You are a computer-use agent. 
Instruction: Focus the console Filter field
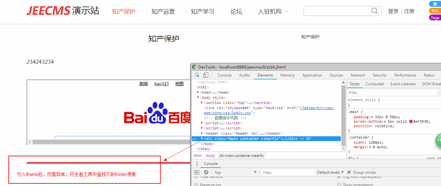point(288,172)
